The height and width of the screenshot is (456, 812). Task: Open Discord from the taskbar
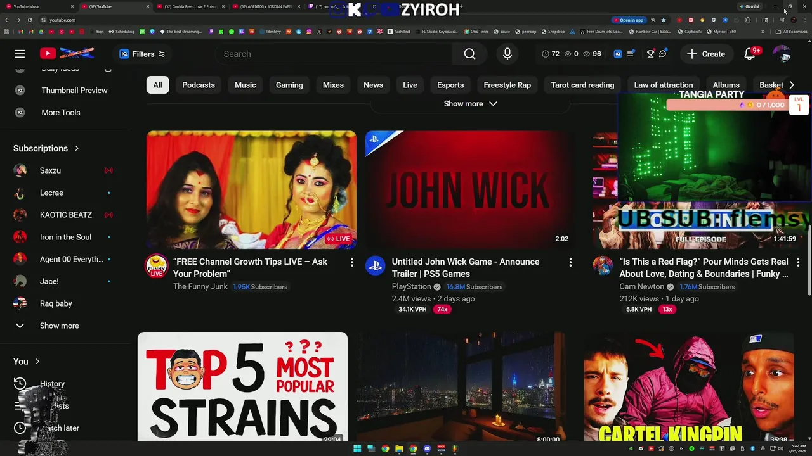[x=427, y=448]
